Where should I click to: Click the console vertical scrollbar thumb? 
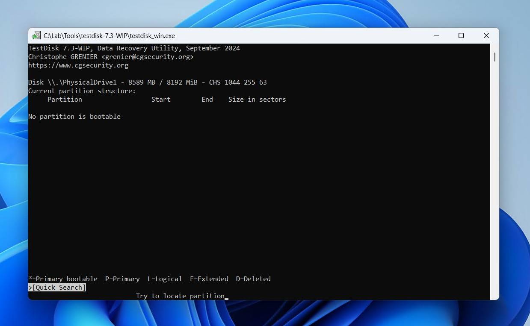click(x=494, y=57)
